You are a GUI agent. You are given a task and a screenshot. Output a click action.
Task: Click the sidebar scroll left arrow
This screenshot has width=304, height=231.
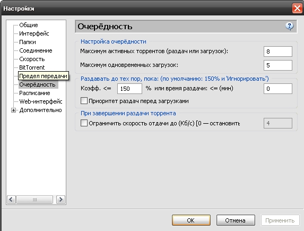11,199
